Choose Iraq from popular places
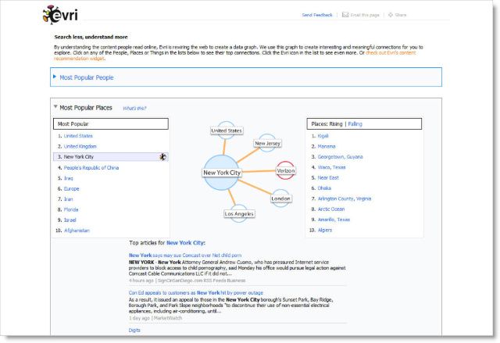 tap(68, 178)
